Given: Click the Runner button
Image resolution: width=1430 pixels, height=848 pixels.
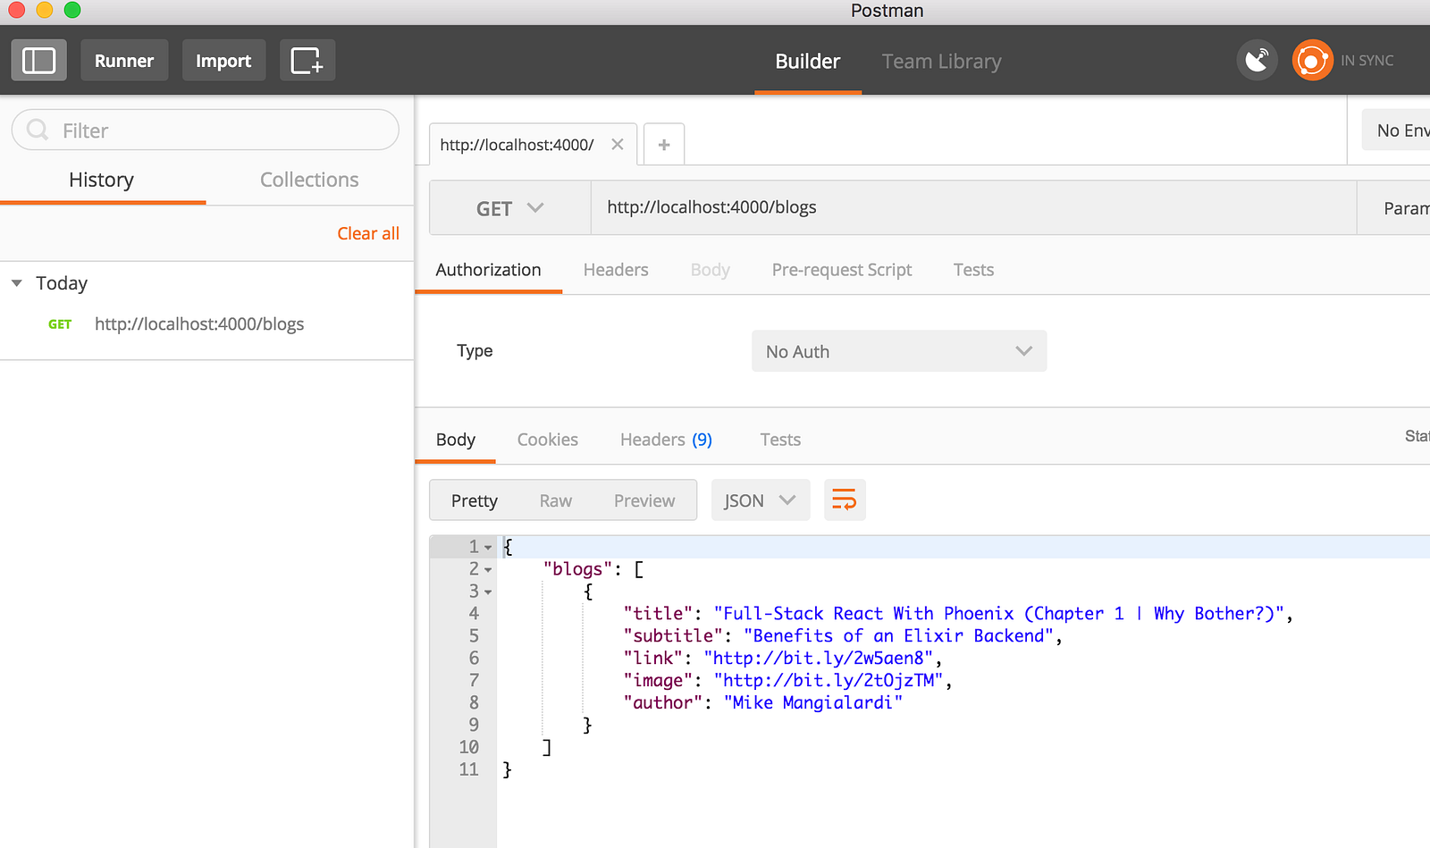Looking at the screenshot, I should [x=124, y=61].
